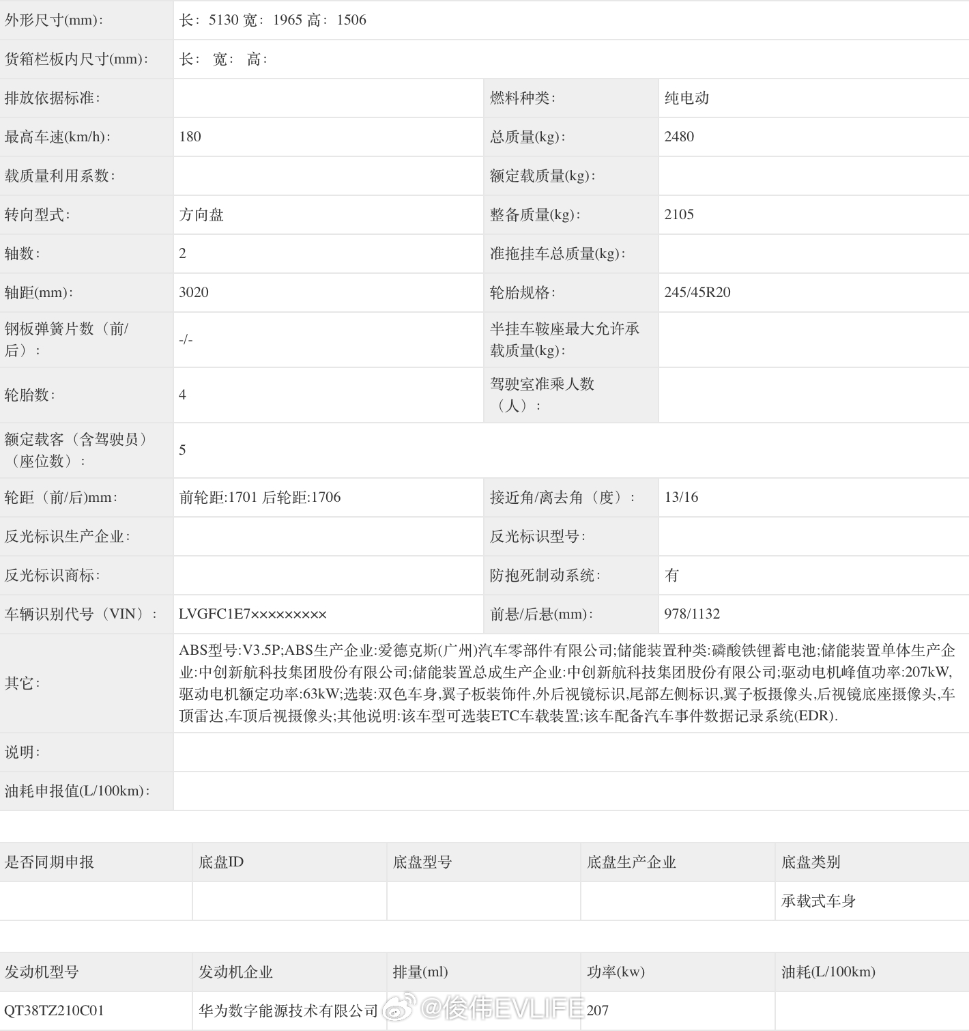Click the 功率(kw) column header

(x=616, y=972)
